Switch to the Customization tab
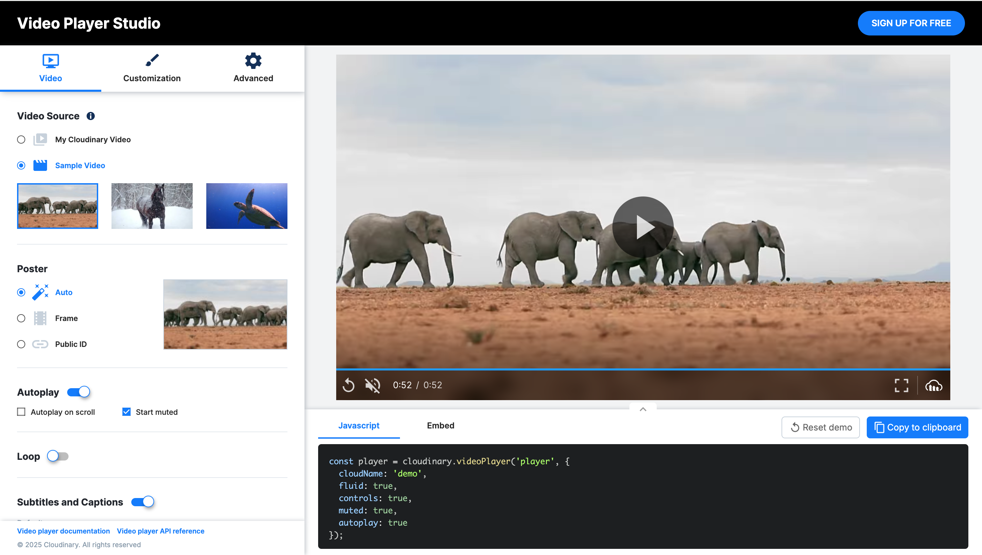This screenshot has height=555, width=982. click(152, 68)
